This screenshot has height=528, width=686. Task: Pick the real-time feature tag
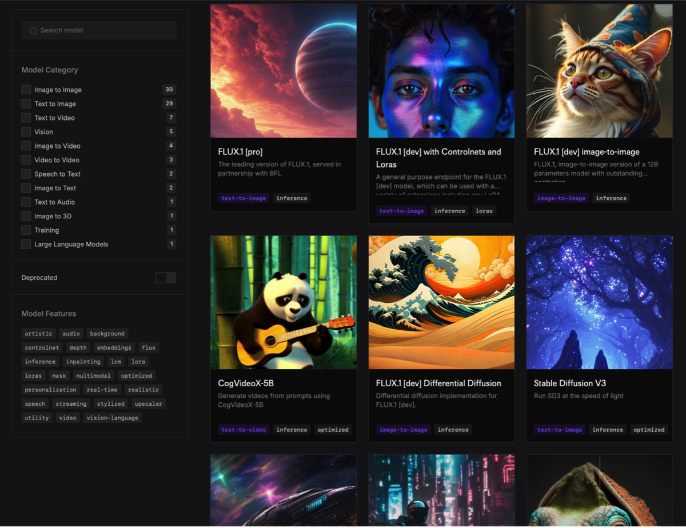click(x=102, y=390)
